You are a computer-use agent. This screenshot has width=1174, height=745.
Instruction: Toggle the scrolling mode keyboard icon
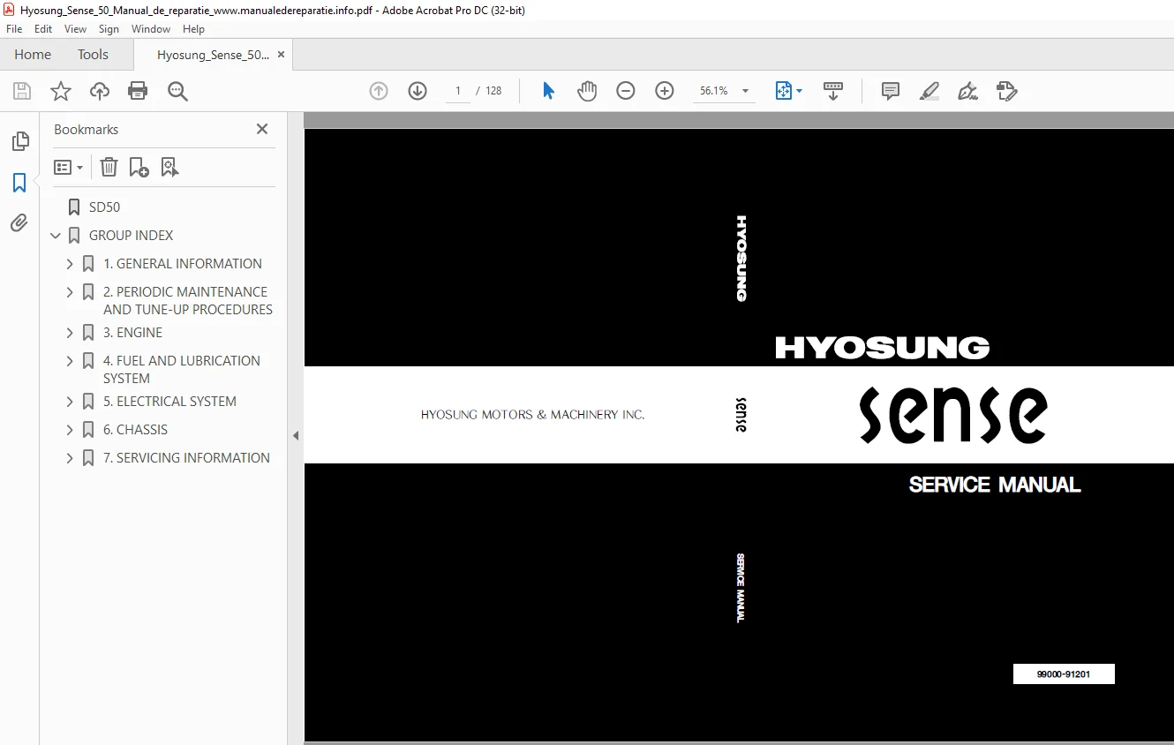click(x=833, y=91)
